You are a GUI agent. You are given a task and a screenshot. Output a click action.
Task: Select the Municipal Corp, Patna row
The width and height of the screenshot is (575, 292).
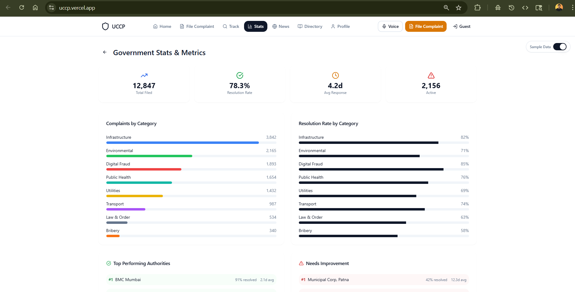(384, 280)
